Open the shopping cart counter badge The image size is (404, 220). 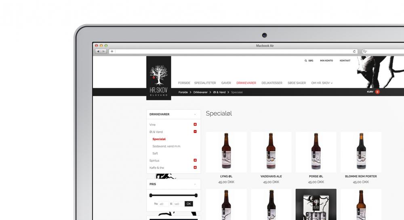(x=377, y=92)
